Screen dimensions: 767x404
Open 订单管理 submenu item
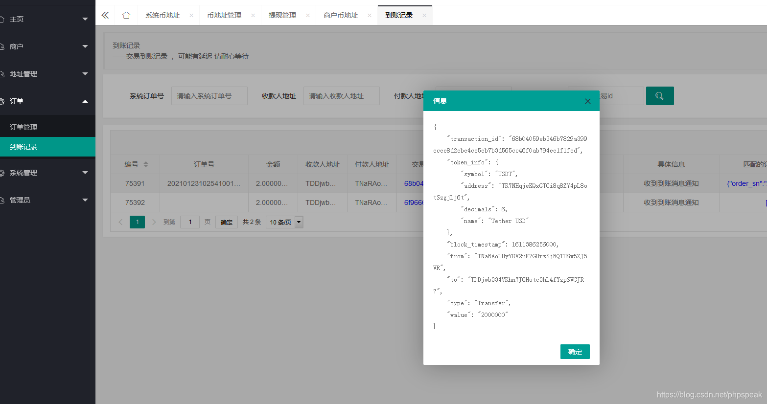click(47, 127)
